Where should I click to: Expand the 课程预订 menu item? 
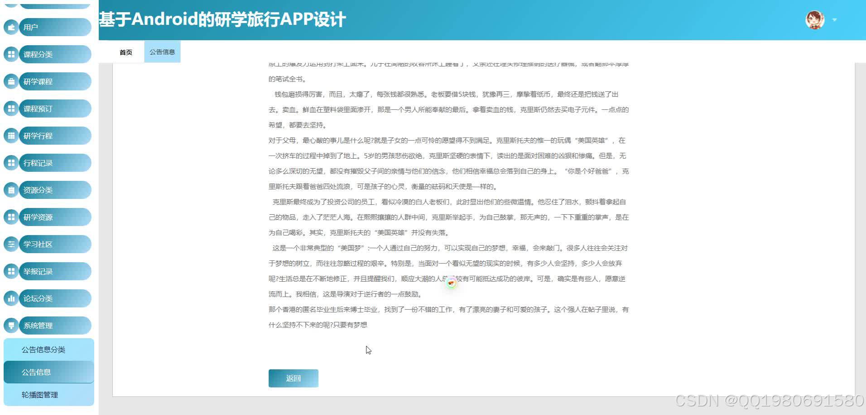(x=38, y=108)
